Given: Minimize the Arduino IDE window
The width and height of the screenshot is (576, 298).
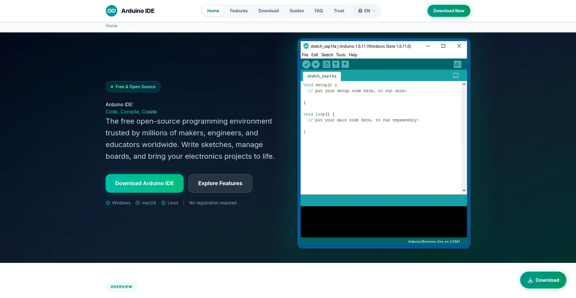Looking at the screenshot, I should (428, 46).
